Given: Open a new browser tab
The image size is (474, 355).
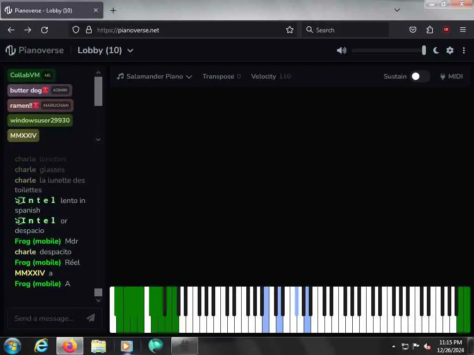Looking at the screenshot, I should pyautogui.click(x=113, y=11).
